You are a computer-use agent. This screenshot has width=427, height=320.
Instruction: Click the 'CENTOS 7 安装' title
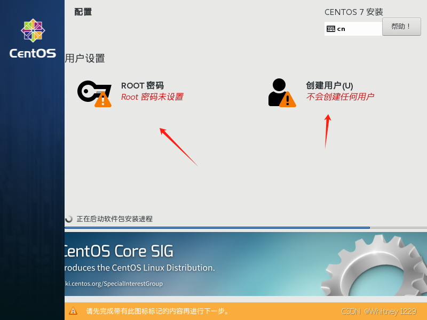354,12
